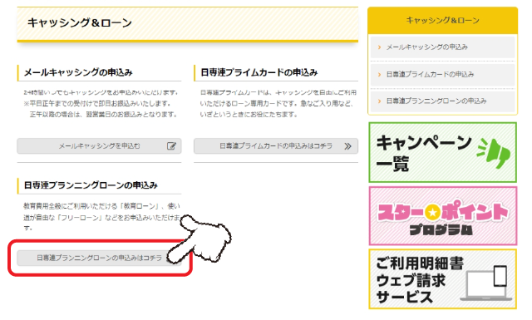Click the heading メールキャッシングの申込み
Viewport: 532px width, 320px height.
pos(78,72)
